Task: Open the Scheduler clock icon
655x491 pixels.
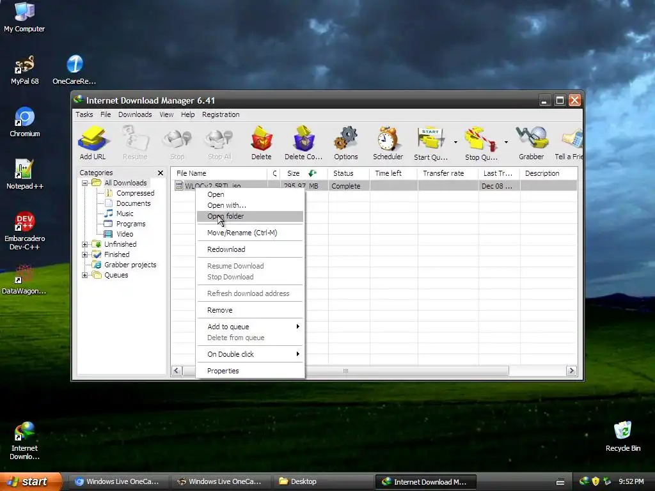Action: click(388, 143)
